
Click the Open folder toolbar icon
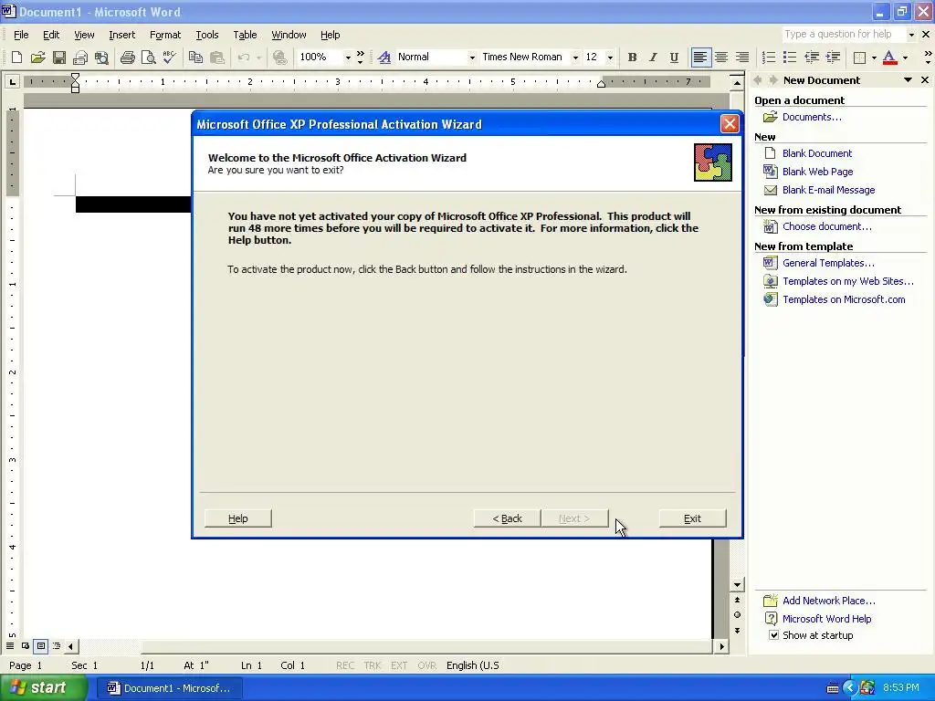pyautogui.click(x=38, y=58)
